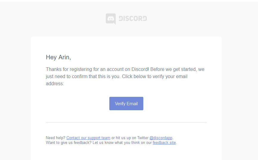Image resolution: width=258 pixels, height=160 pixels.
Task: Click the horizontal divider below the button
Action: (126, 122)
